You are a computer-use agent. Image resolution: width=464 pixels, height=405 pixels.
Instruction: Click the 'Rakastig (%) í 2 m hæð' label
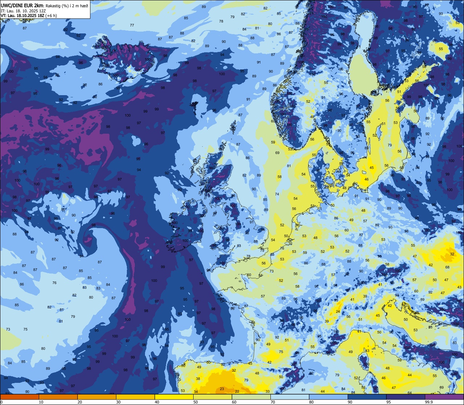(67, 6)
